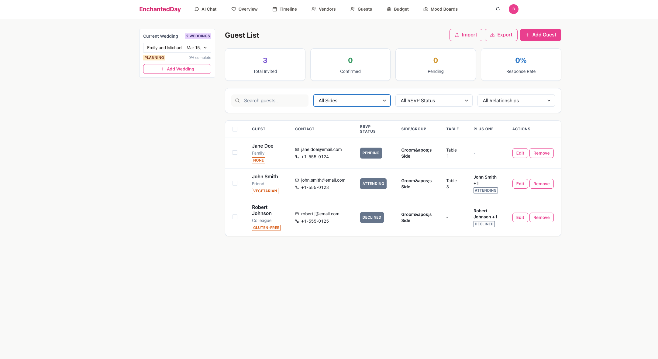658x359 pixels.
Task: Open the user avatar B menu
Action: click(513, 9)
